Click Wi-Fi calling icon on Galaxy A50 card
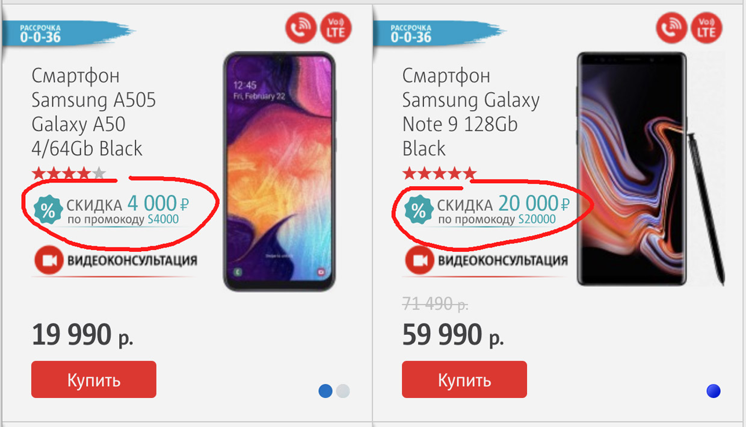Screen dimensions: 746x427 (301, 29)
